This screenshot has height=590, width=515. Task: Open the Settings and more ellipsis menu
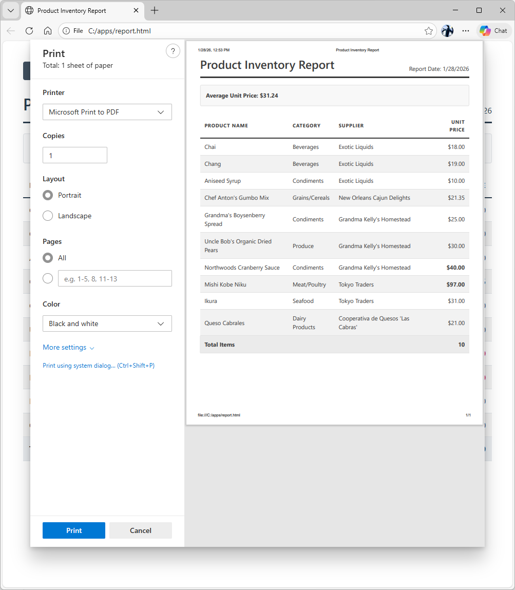pyautogui.click(x=465, y=31)
